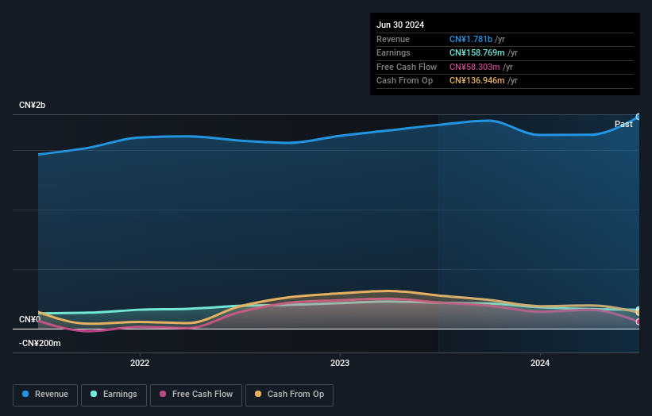
Task: Toggle the Cash From Op legend button
Action: (x=289, y=395)
